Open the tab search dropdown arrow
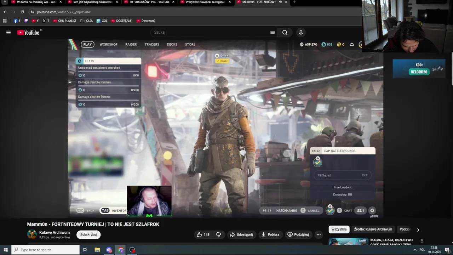Image resolution: width=453 pixels, height=255 pixels. (x=5, y=2)
